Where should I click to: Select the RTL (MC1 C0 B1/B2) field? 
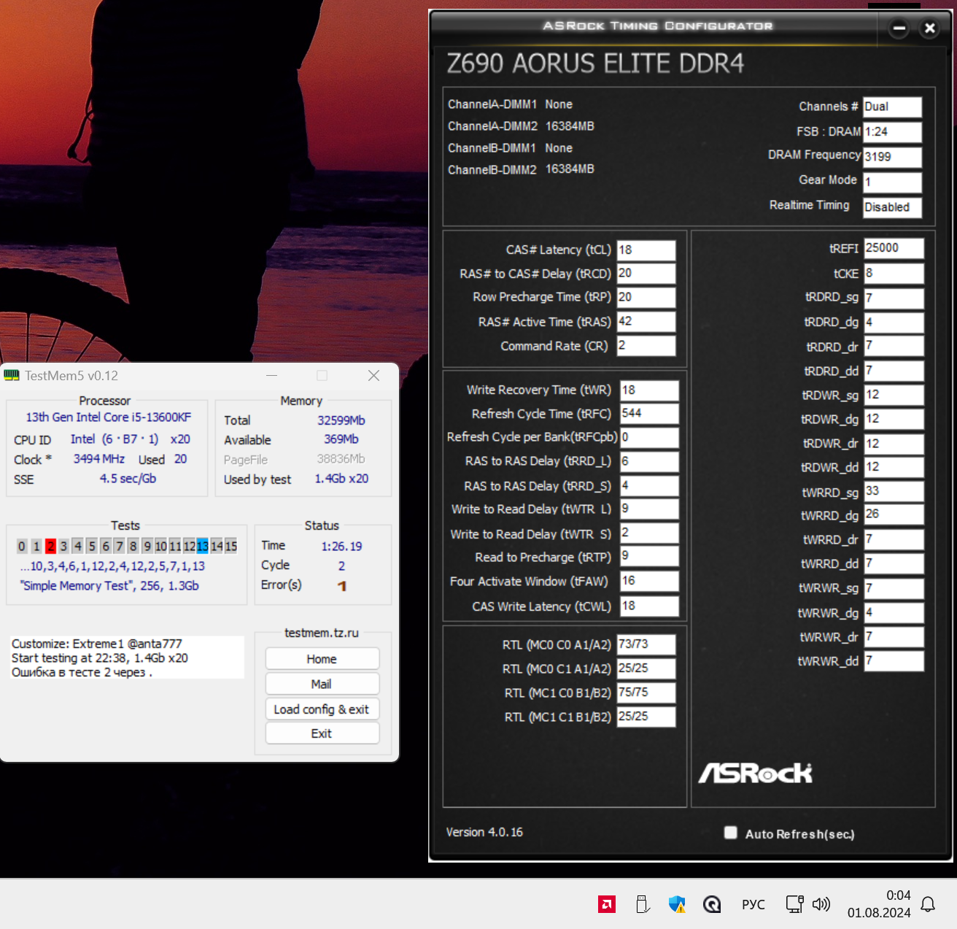point(646,693)
